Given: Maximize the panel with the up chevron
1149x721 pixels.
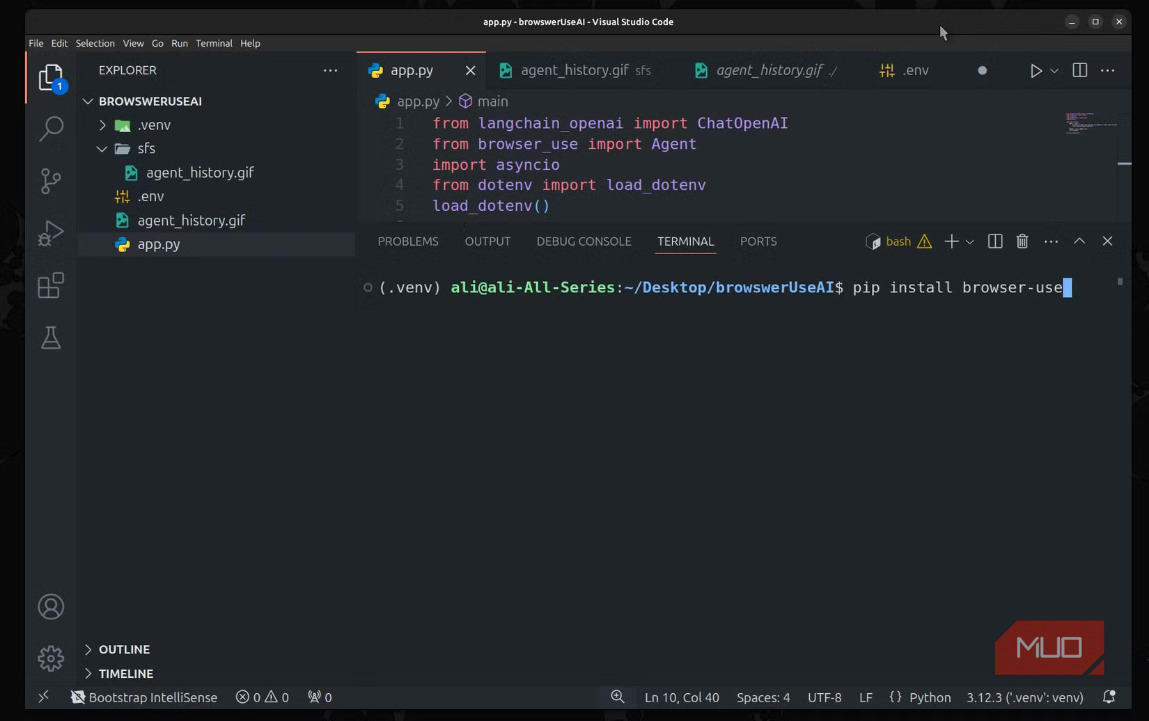Looking at the screenshot, I should pyautogui.click(x=1079, y=241).
